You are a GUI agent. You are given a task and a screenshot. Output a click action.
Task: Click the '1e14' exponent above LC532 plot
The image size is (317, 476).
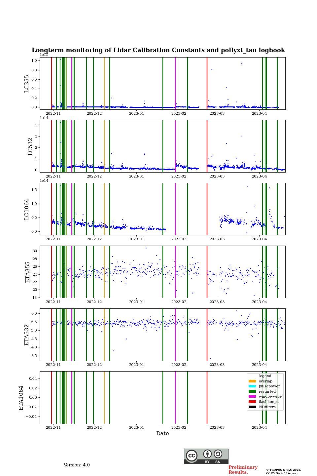[44, 118]
